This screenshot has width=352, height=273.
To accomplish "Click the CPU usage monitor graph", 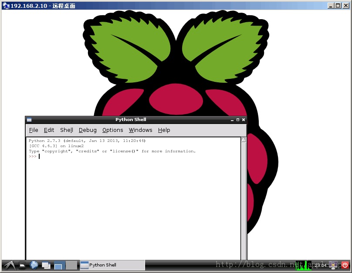I will click(304, 265).
